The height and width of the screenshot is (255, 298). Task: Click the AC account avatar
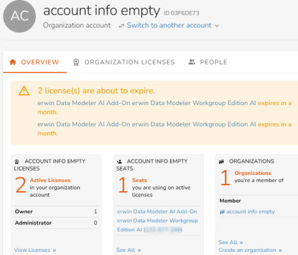click(x=20, y=16)
